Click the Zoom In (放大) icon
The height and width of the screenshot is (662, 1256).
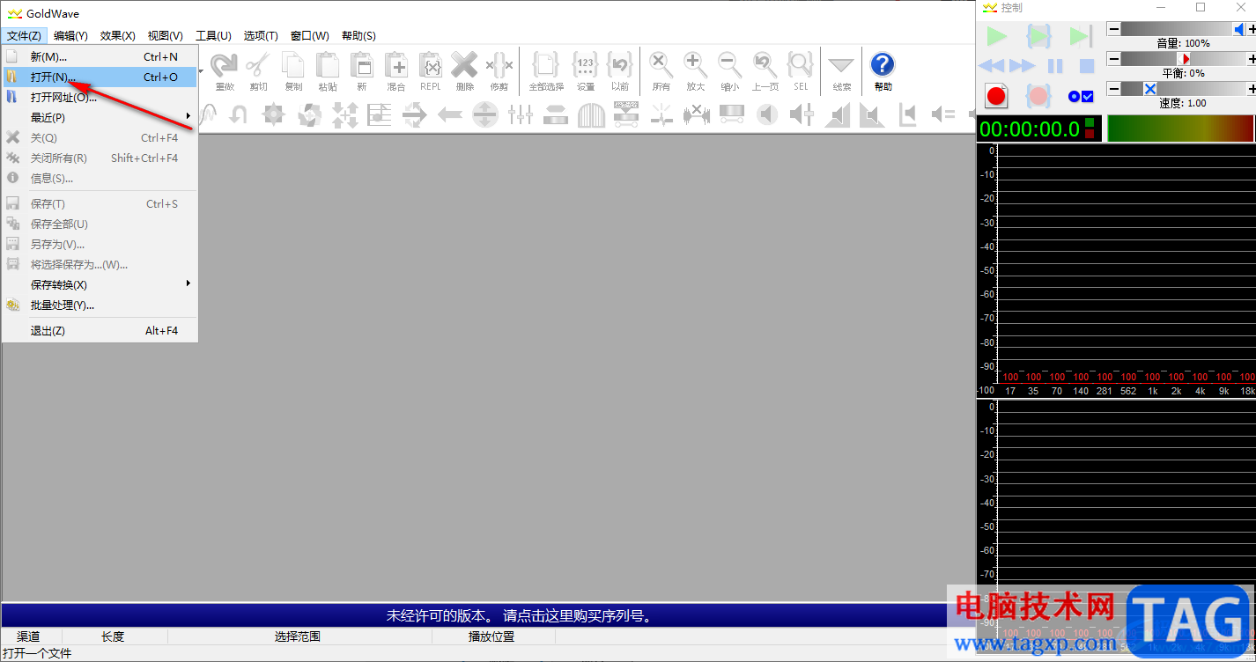(695, 64)
